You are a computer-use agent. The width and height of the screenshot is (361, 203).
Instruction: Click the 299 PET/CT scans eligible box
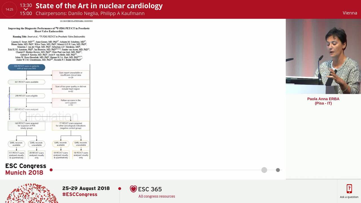coord(27,96)
